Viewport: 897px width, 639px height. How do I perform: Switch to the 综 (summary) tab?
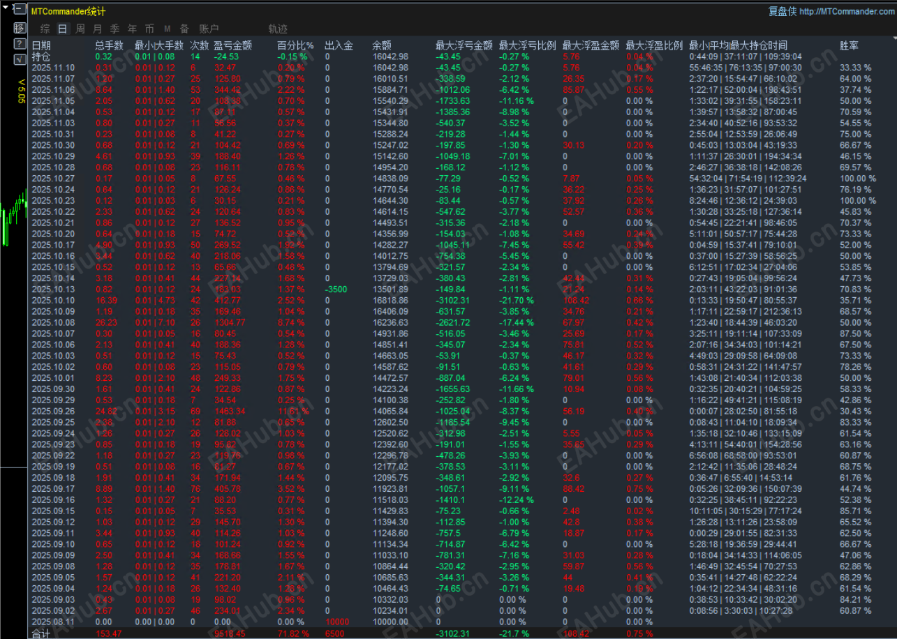pos(45,29)
